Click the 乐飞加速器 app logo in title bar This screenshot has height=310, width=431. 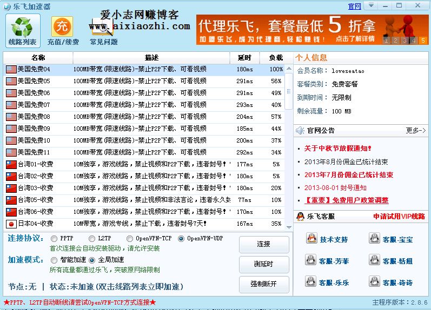tap(7, 6)
